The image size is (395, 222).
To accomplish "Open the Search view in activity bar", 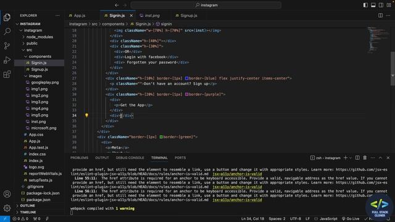I will click(x=7, y=31).
